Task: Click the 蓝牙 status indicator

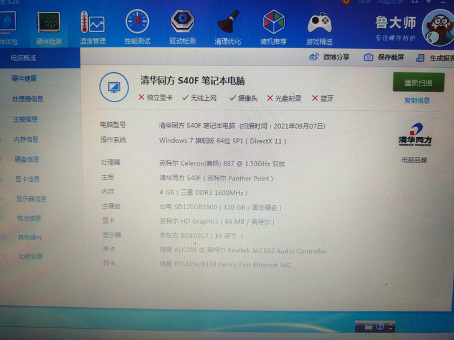Action: pos(323,98)
